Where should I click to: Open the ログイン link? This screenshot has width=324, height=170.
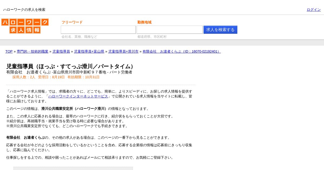coord(314,10)
